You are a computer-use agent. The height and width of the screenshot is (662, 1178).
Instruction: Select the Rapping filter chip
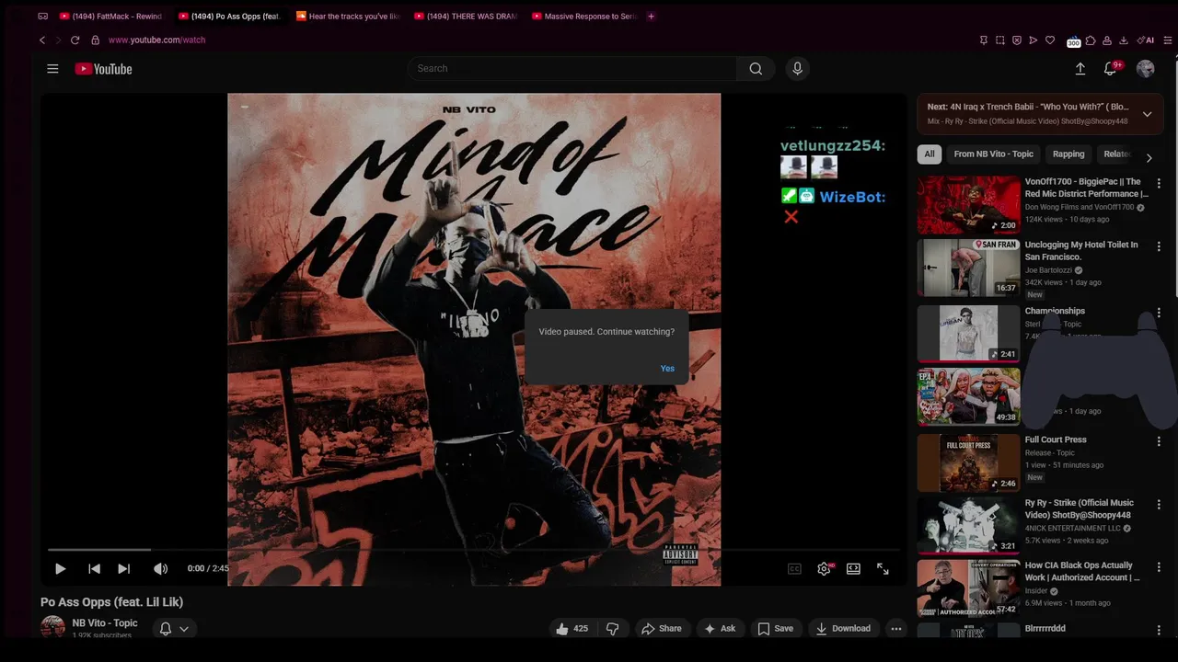(1068, 154)
